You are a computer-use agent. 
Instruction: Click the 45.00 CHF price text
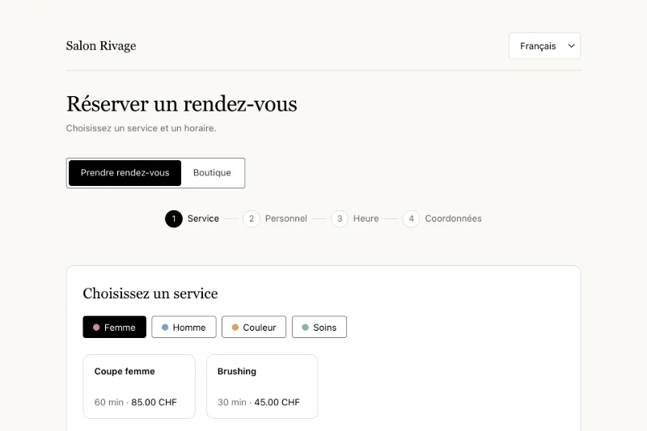pyautogui.click(x=277, y=402)
